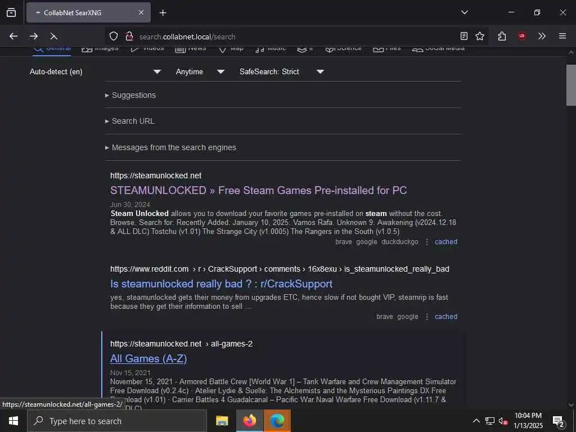Switch to the Images search category
The width and height of the screenshot is (576, 432).
(x=100, y=49)
